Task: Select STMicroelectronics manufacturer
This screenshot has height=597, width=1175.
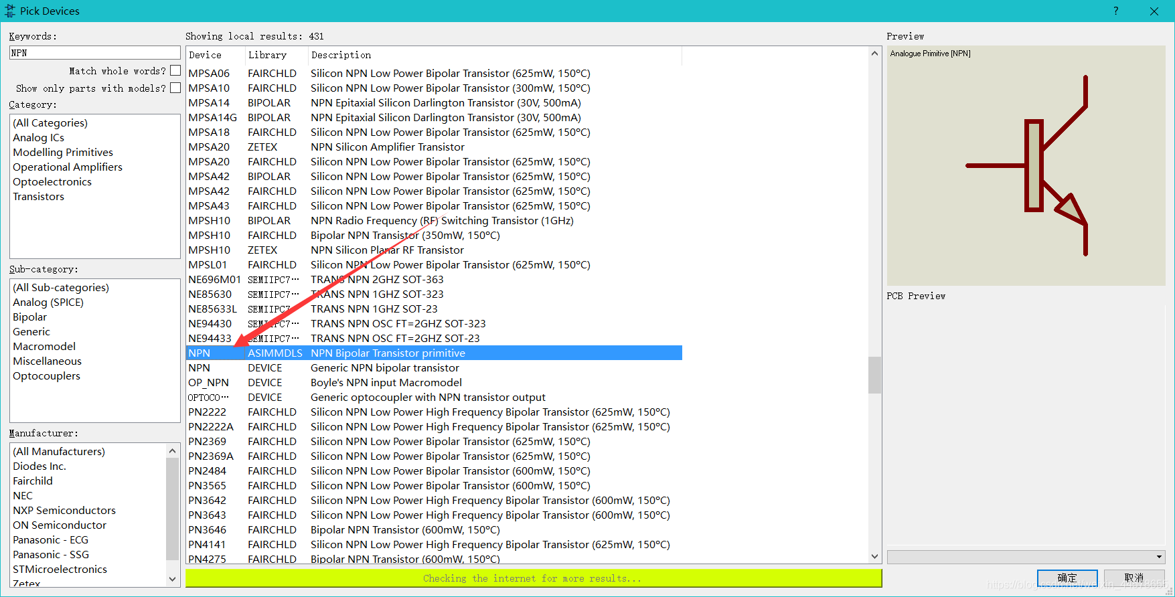Action: click(x=60, y=569)
